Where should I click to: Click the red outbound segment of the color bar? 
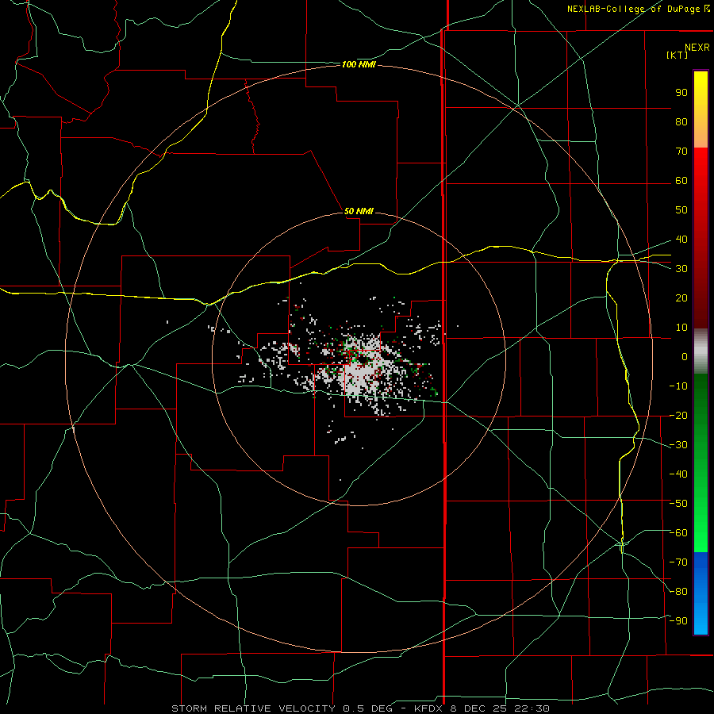[701, 238]
